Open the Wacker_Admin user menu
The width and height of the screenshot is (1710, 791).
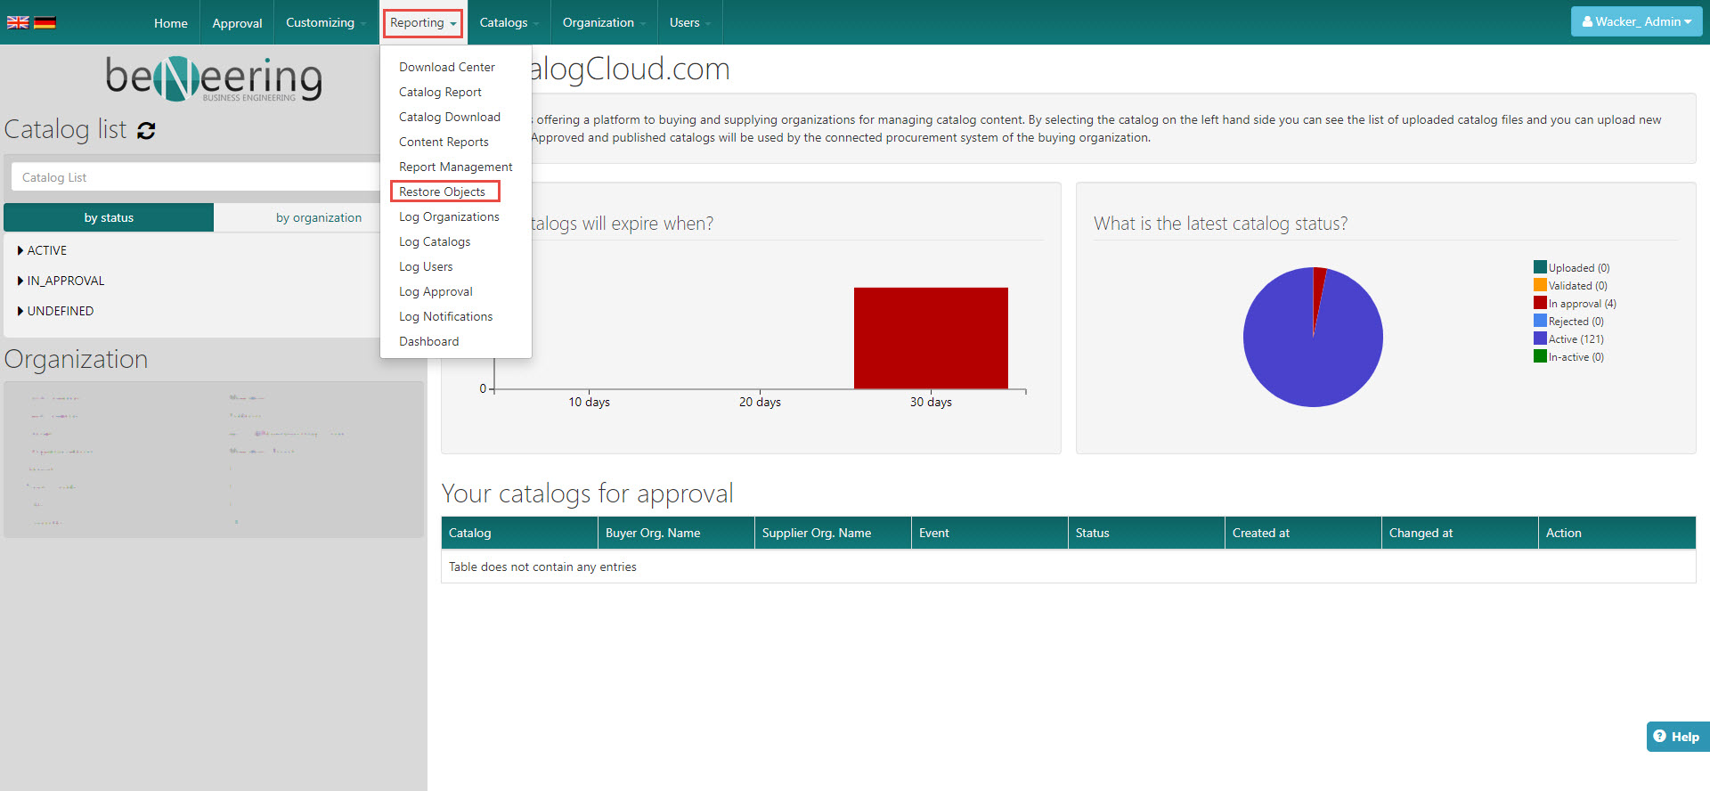tap(1636, 22)
